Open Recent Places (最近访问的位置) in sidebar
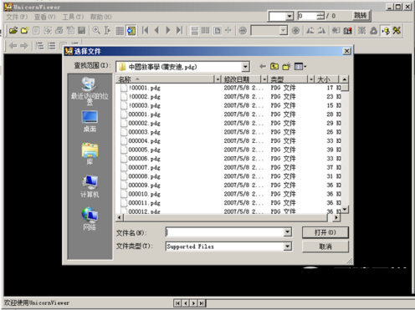The height and width of the screenshot is (310, 415). (90, 91)
